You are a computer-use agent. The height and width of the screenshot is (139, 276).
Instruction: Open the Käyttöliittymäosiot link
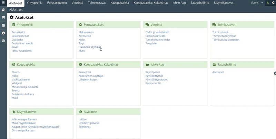[x=157, y=79]
